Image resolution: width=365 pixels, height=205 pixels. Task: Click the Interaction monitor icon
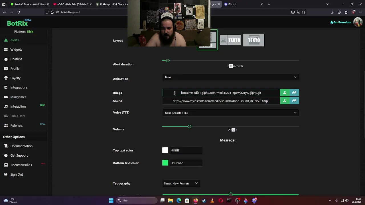6,106
